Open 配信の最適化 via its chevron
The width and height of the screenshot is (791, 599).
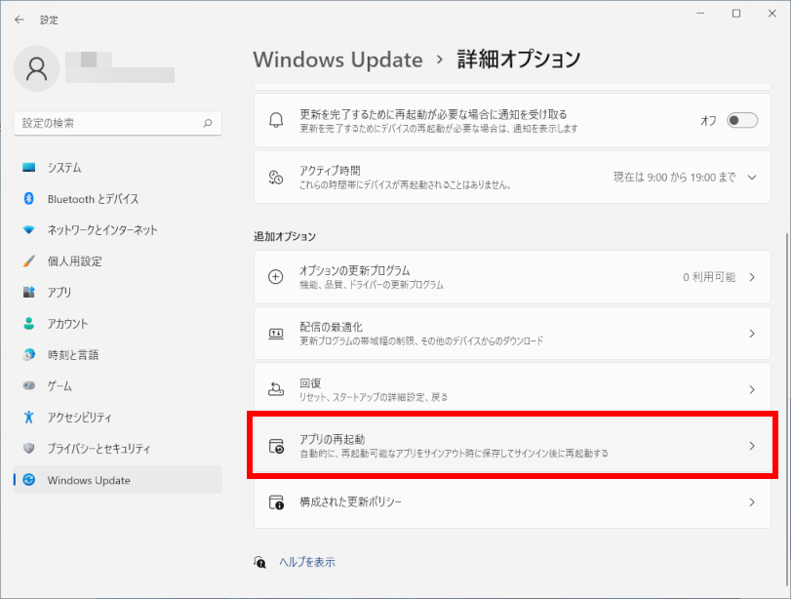pyautogui.click(x=751, y=334)
